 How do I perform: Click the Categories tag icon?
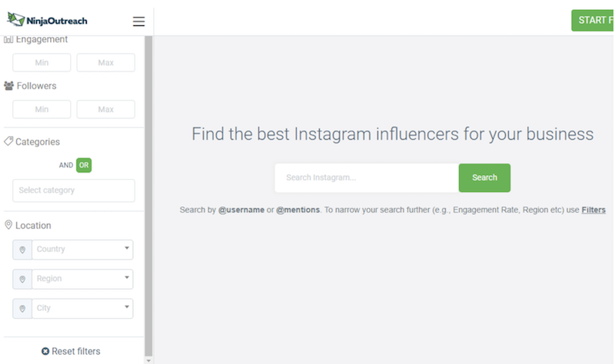[8, 141]
